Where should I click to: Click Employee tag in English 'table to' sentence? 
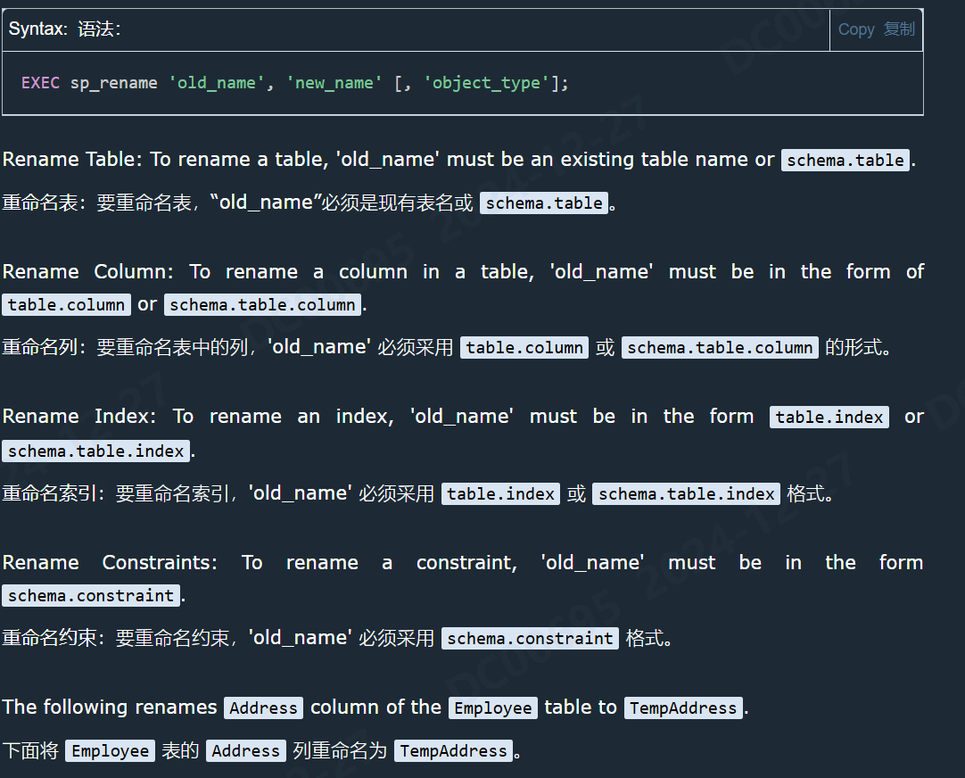[x=493, y=708]
